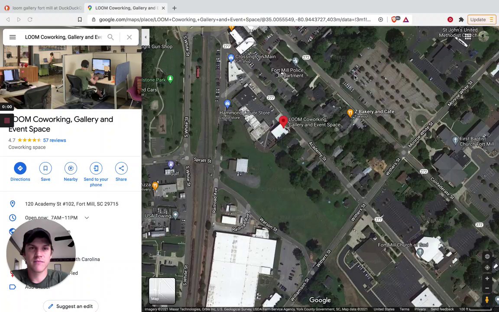Save this place with Save icon
The height and width of the screenshot is (312, 499).
45,168
